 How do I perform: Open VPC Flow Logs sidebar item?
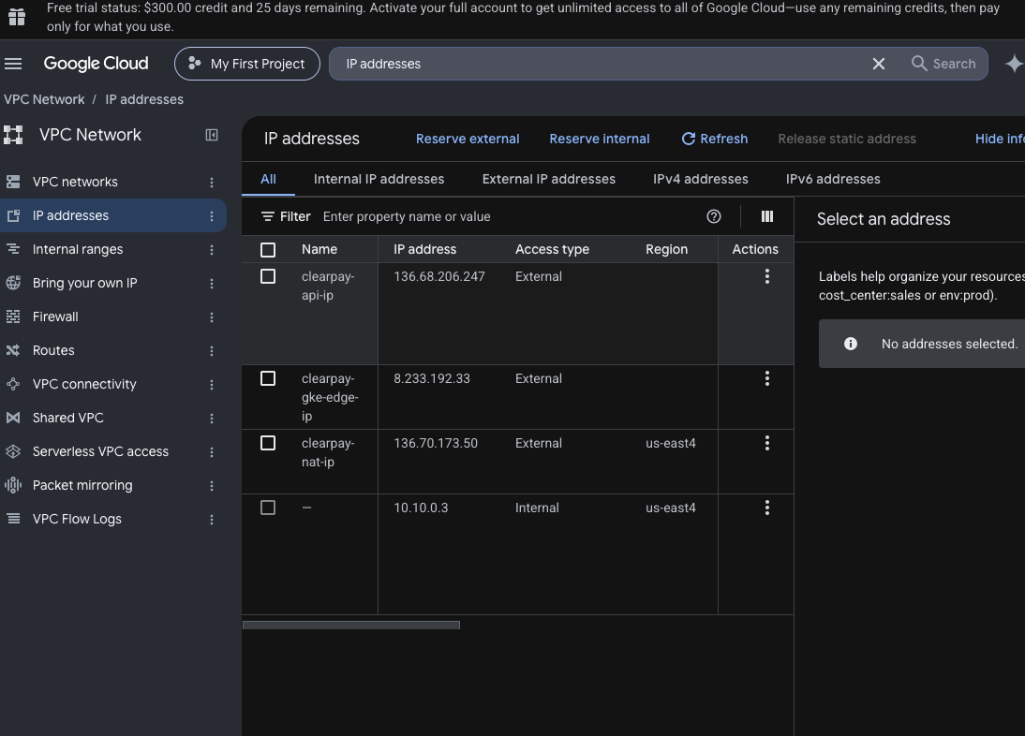(x=77, y=519)
